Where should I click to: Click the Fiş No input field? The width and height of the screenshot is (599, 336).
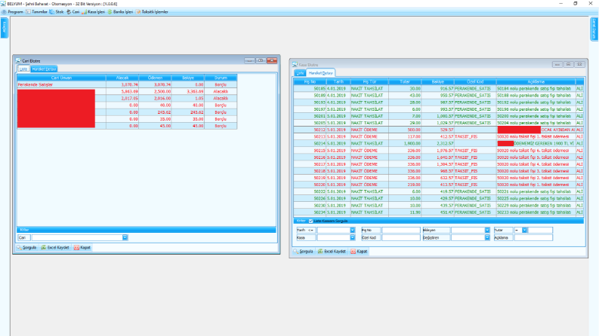(x=401, y=230)
